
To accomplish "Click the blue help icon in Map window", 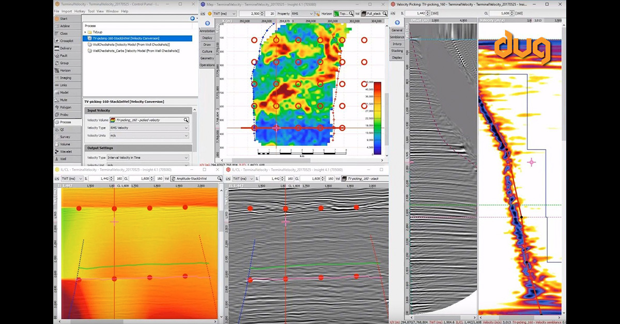I will pos(207,23).
